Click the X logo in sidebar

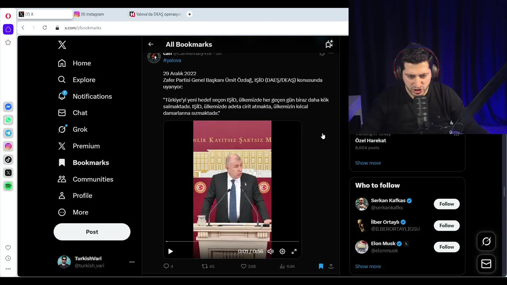[x=62, y=45]
